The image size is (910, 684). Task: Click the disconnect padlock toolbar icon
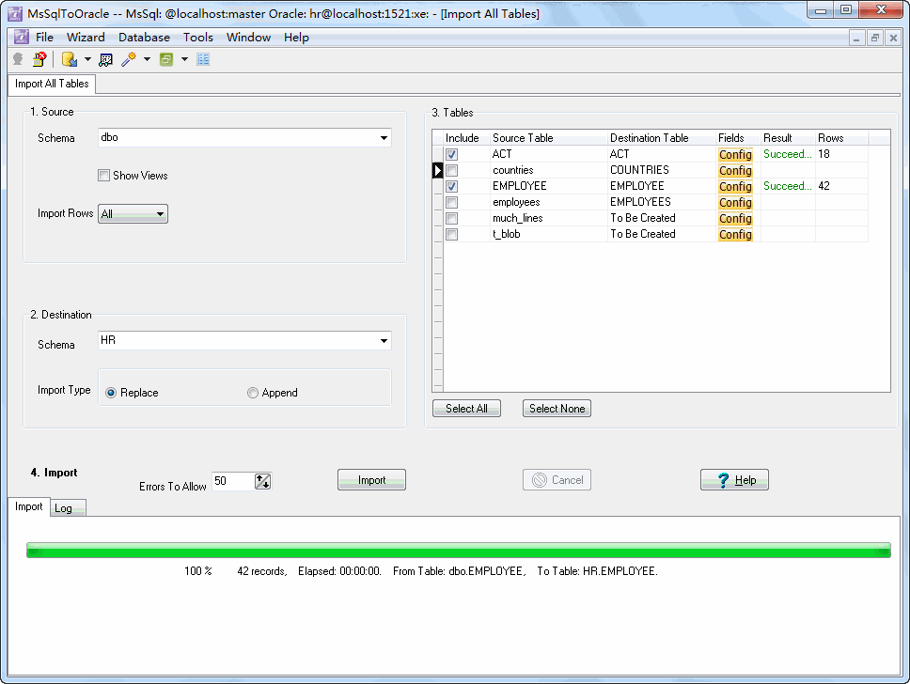coord(39,59)
